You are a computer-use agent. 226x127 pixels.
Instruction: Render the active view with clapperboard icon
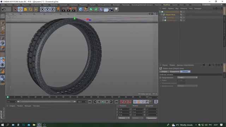pyautogui.click(x=64, y=10)
